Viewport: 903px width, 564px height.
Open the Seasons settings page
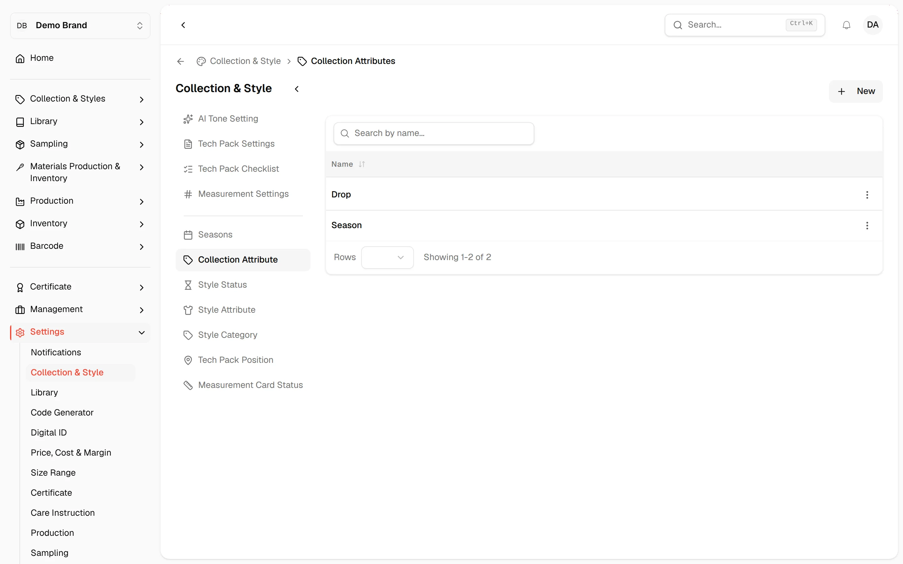tap(243, 235)
